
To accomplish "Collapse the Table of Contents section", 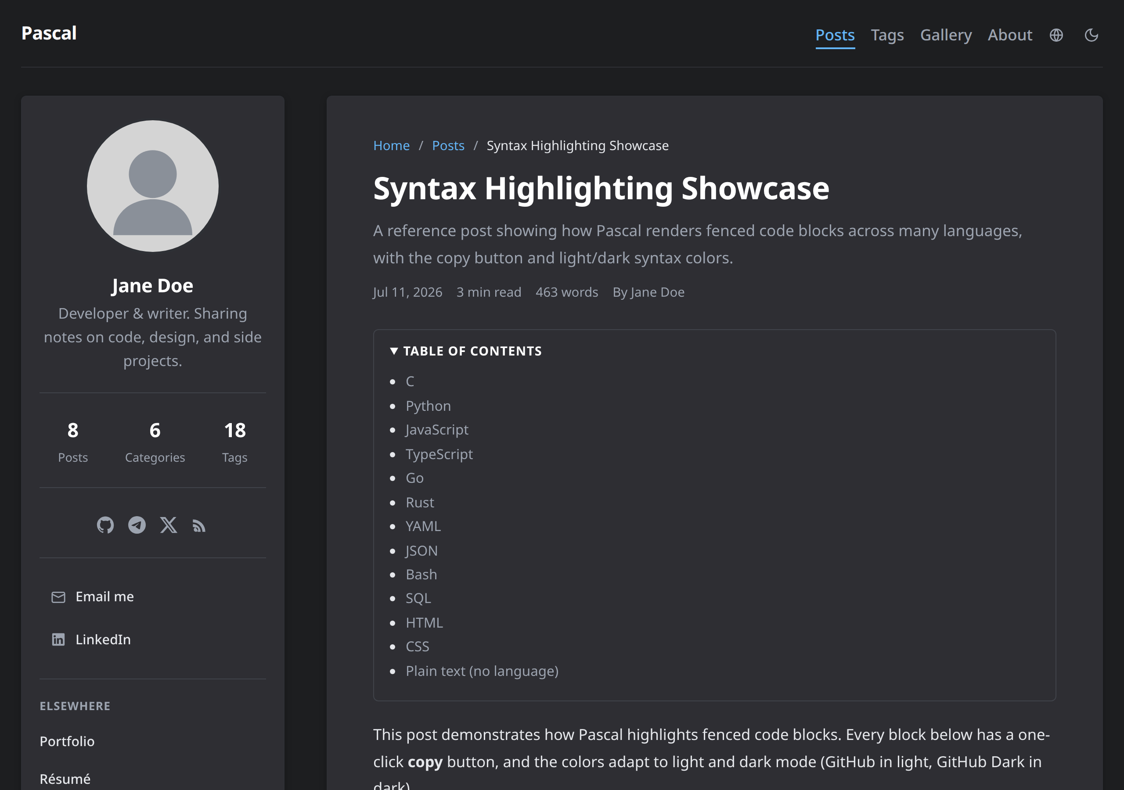I will pyautogui.click(x=466, y=351).
